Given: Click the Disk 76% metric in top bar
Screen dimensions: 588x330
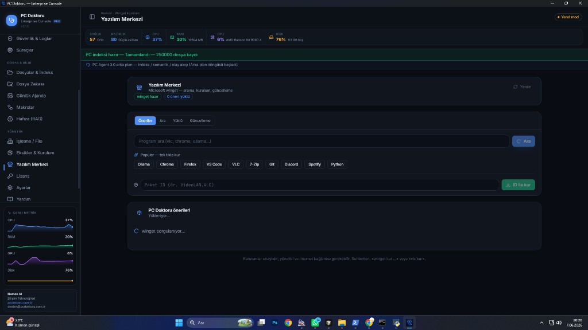Looking at the screenshot, I should pos(286,37).
